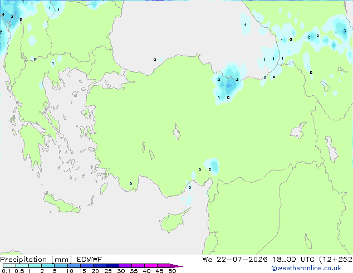This screenshot has height=273, width=353.
Task: Click the legend label "35"
Action: pyautogui.click(x=134, y=271)
